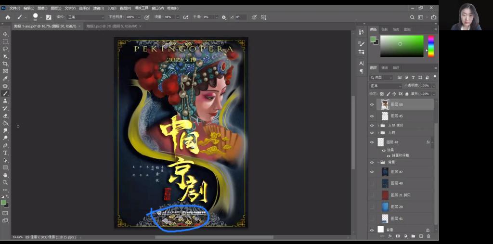This screenshot has width=493, height=244.
Task: Show hidden layer 图层 40
Action: pos(372,183)
